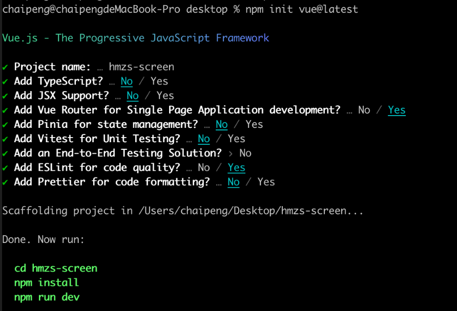Click the 'Yes' option for Add Prettier
457x311 pixels.
266,182
